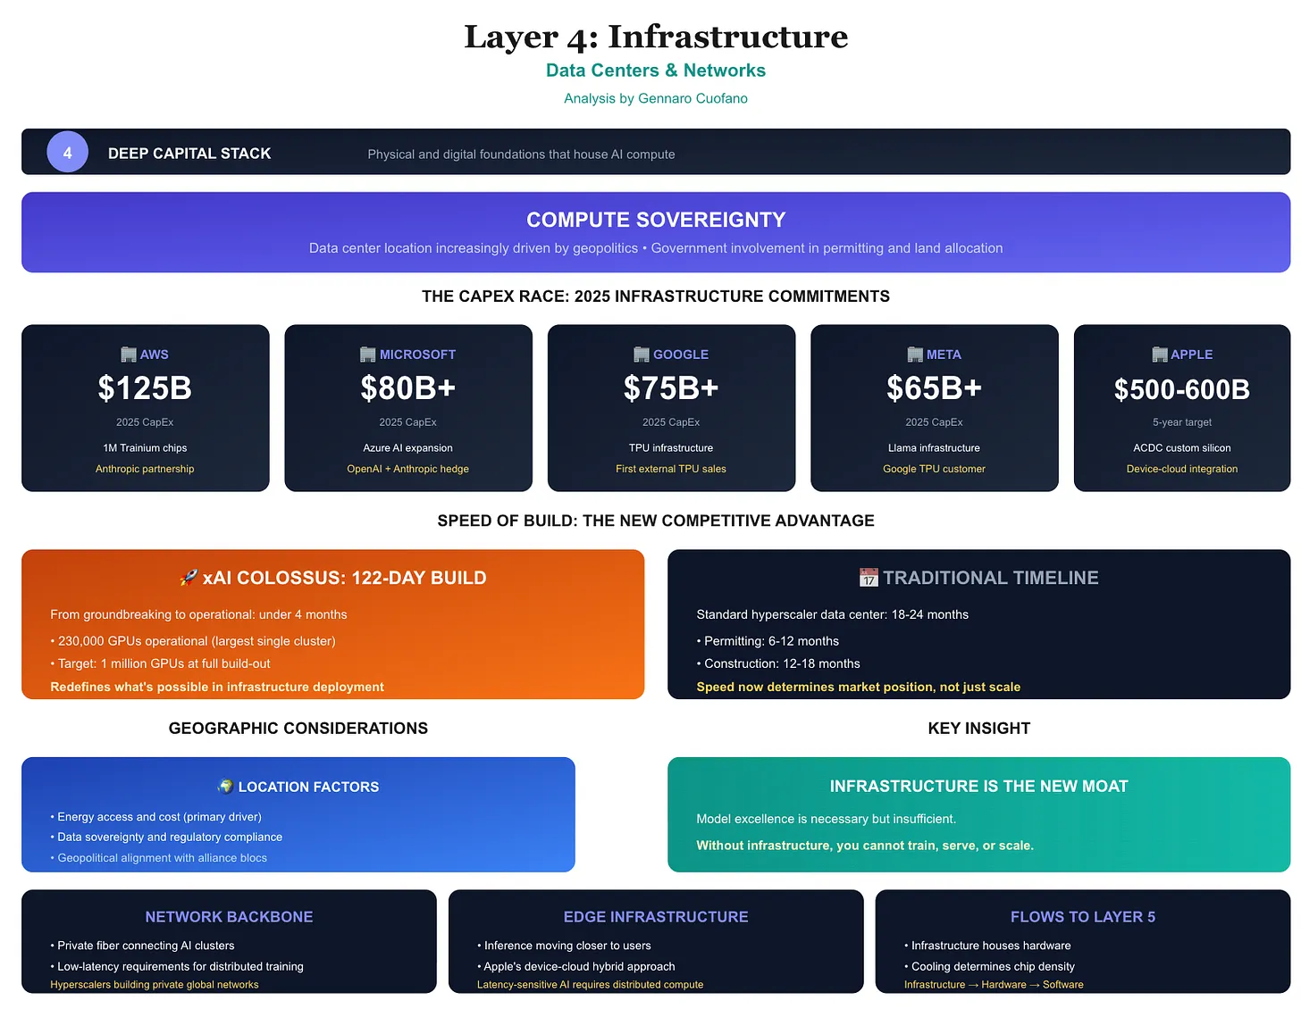Select the EDGE INFRASTRUCTURE panel heading
Image resolution: width=1301 pixels, height=1009 pixels.
[x=656, y=916]
